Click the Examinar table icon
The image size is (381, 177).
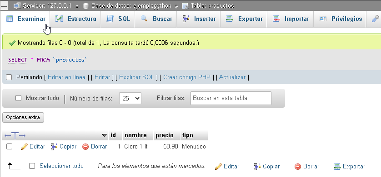click(10, 19)
